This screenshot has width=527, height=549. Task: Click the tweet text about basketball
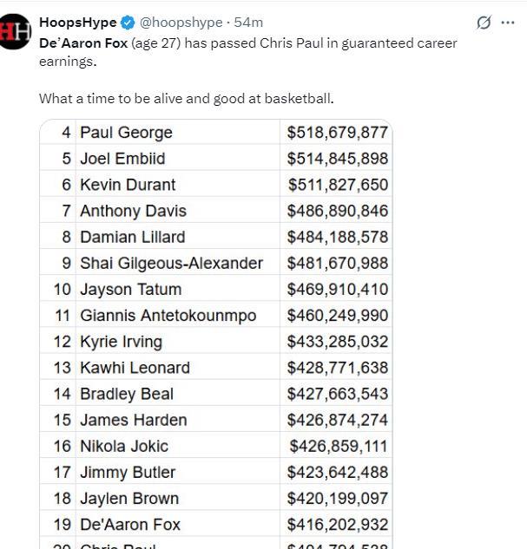pos(187,99)
